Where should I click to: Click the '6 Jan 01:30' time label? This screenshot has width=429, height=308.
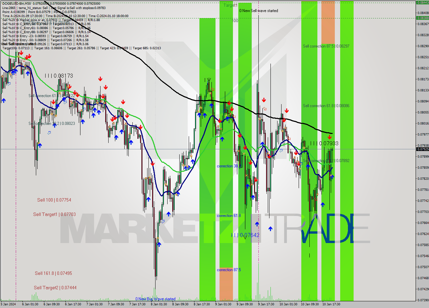(30, 304)
